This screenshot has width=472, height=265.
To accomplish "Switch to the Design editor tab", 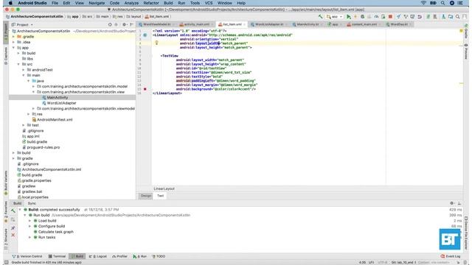I will (x=146, y=196).
